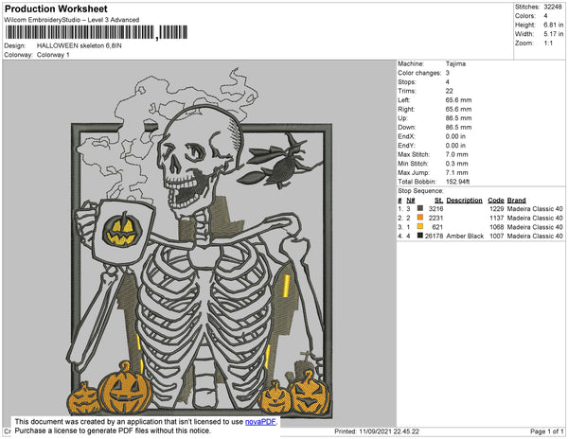Click stitch count 621 in stop row 3
This screenshot has width=568, height=439.
tap(437, 227)
